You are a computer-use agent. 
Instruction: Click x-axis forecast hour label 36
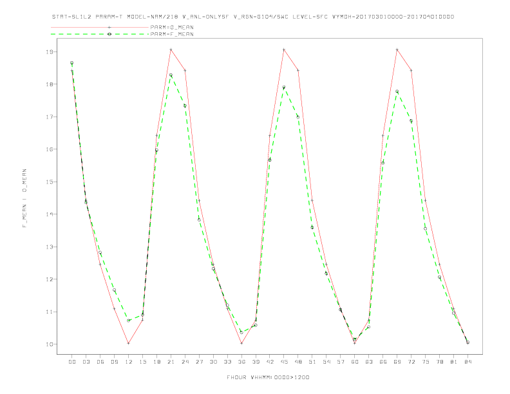(x=241, y=362)
